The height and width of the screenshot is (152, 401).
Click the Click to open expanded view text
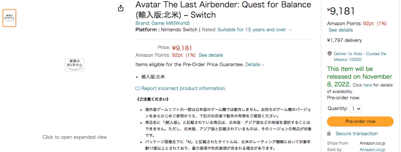click(x=74, y=137)
